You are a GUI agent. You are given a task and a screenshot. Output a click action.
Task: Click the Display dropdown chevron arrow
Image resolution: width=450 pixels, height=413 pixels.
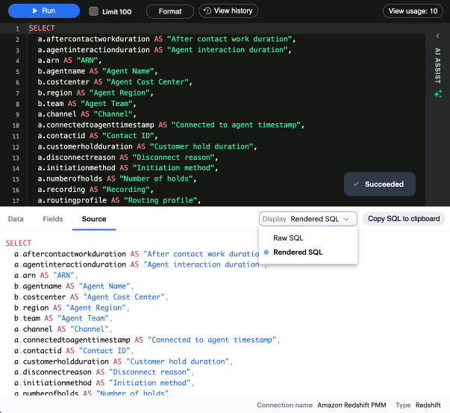[346, 219]
